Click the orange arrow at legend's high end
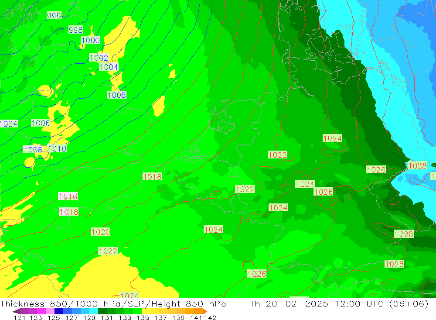436x320 pixels. click(x=204, y=311)
